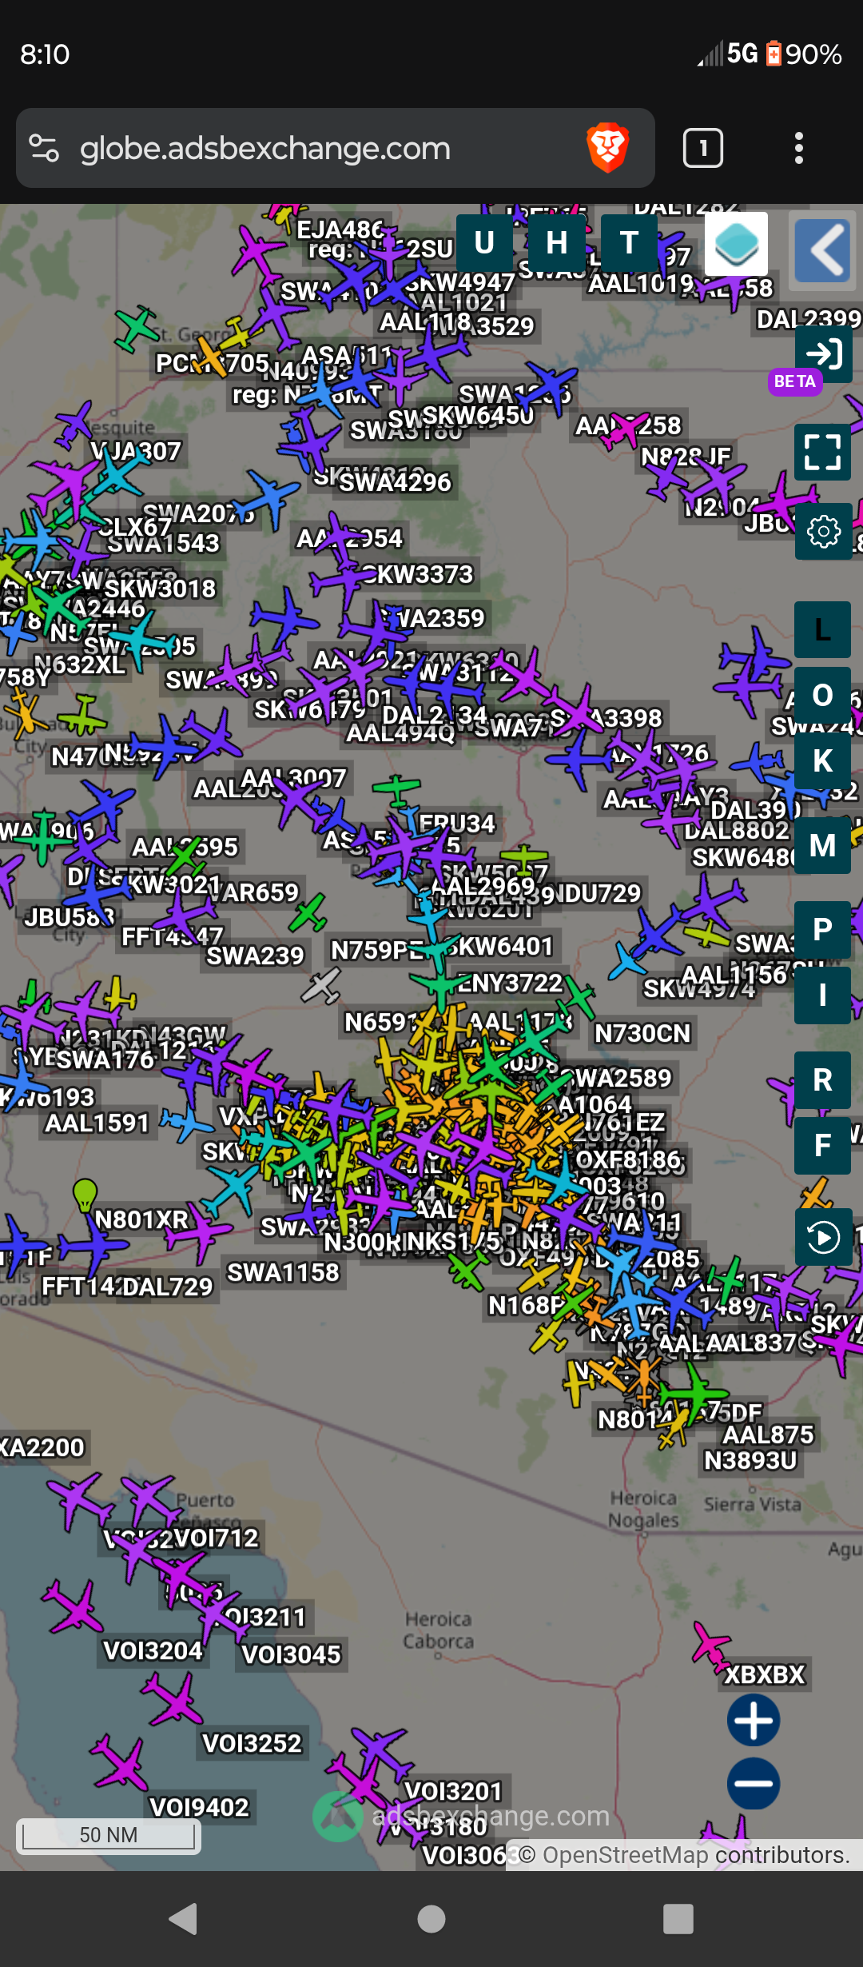Tap the globe.adsbexchange.com address bar
Screen dimensions: 863x1967
pos(336,148)
